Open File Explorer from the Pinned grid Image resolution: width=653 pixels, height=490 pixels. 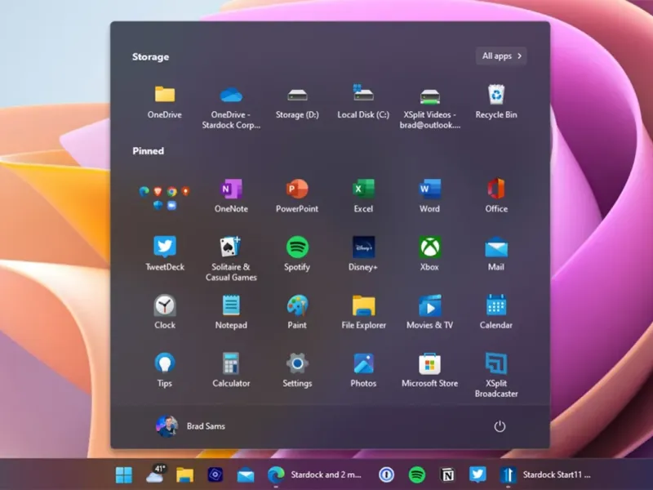click(x=363, y=313)
